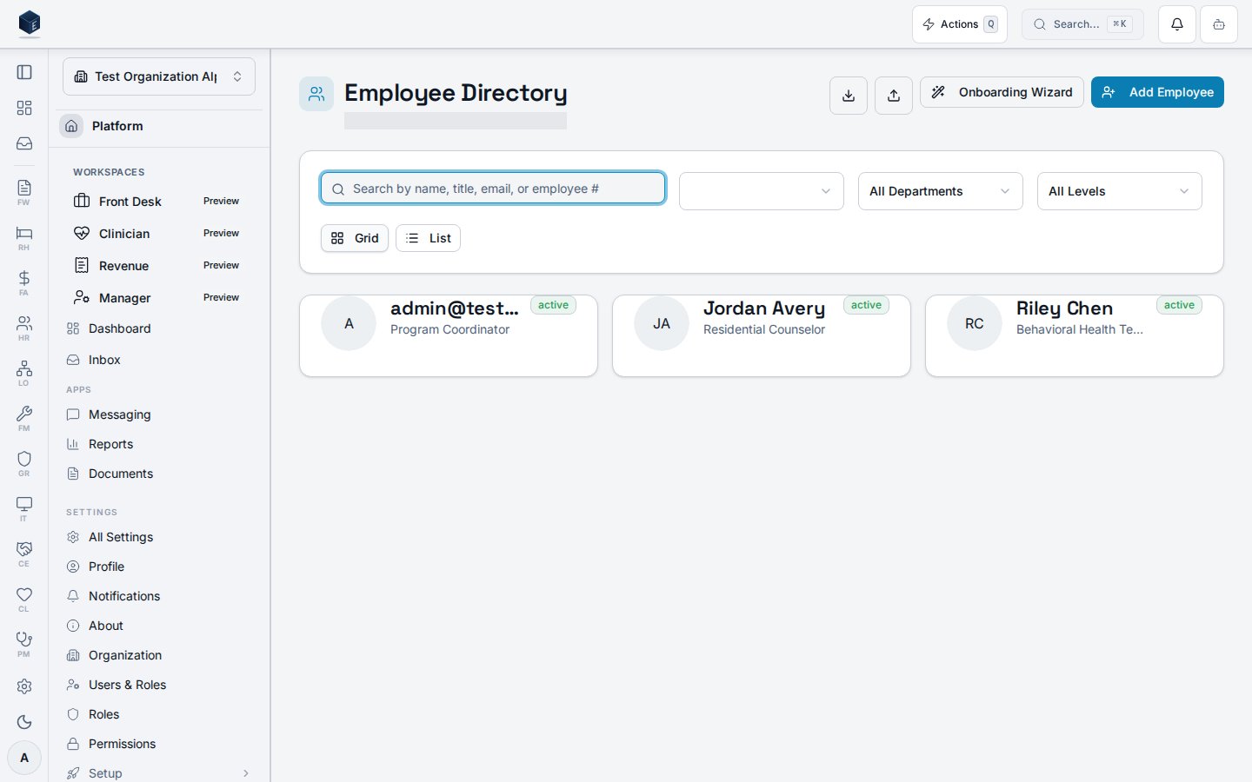The width and height of the screenshot is (1252, 782).
Task: Click the Add Employee button
Action: (1157, 92)
